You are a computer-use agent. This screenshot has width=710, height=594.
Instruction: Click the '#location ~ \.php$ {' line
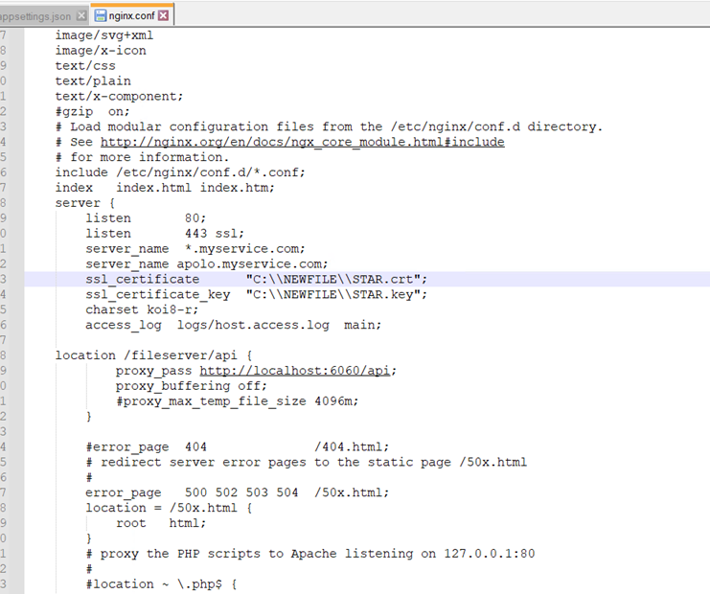pos(161,584)
